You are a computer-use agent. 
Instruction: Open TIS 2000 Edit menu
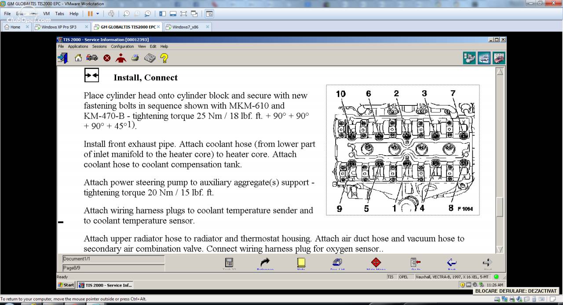[153, 46]
